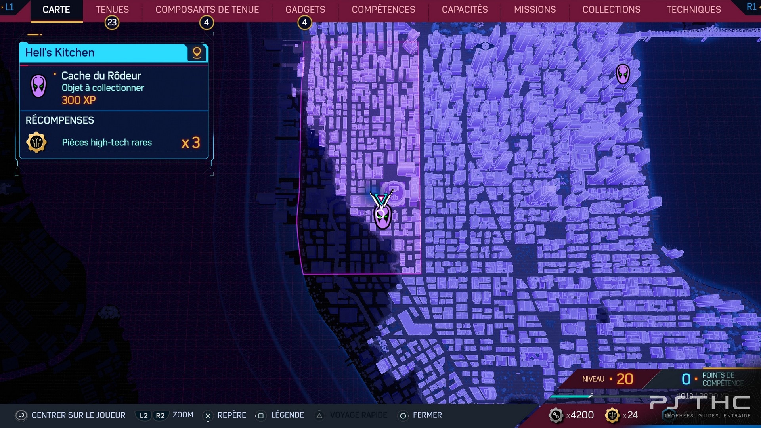Image resolution: width=761 pixels, height=428 pixels.
Task: Open COMPOSANTS DE TENUE tab
Action: pos(207,10)
